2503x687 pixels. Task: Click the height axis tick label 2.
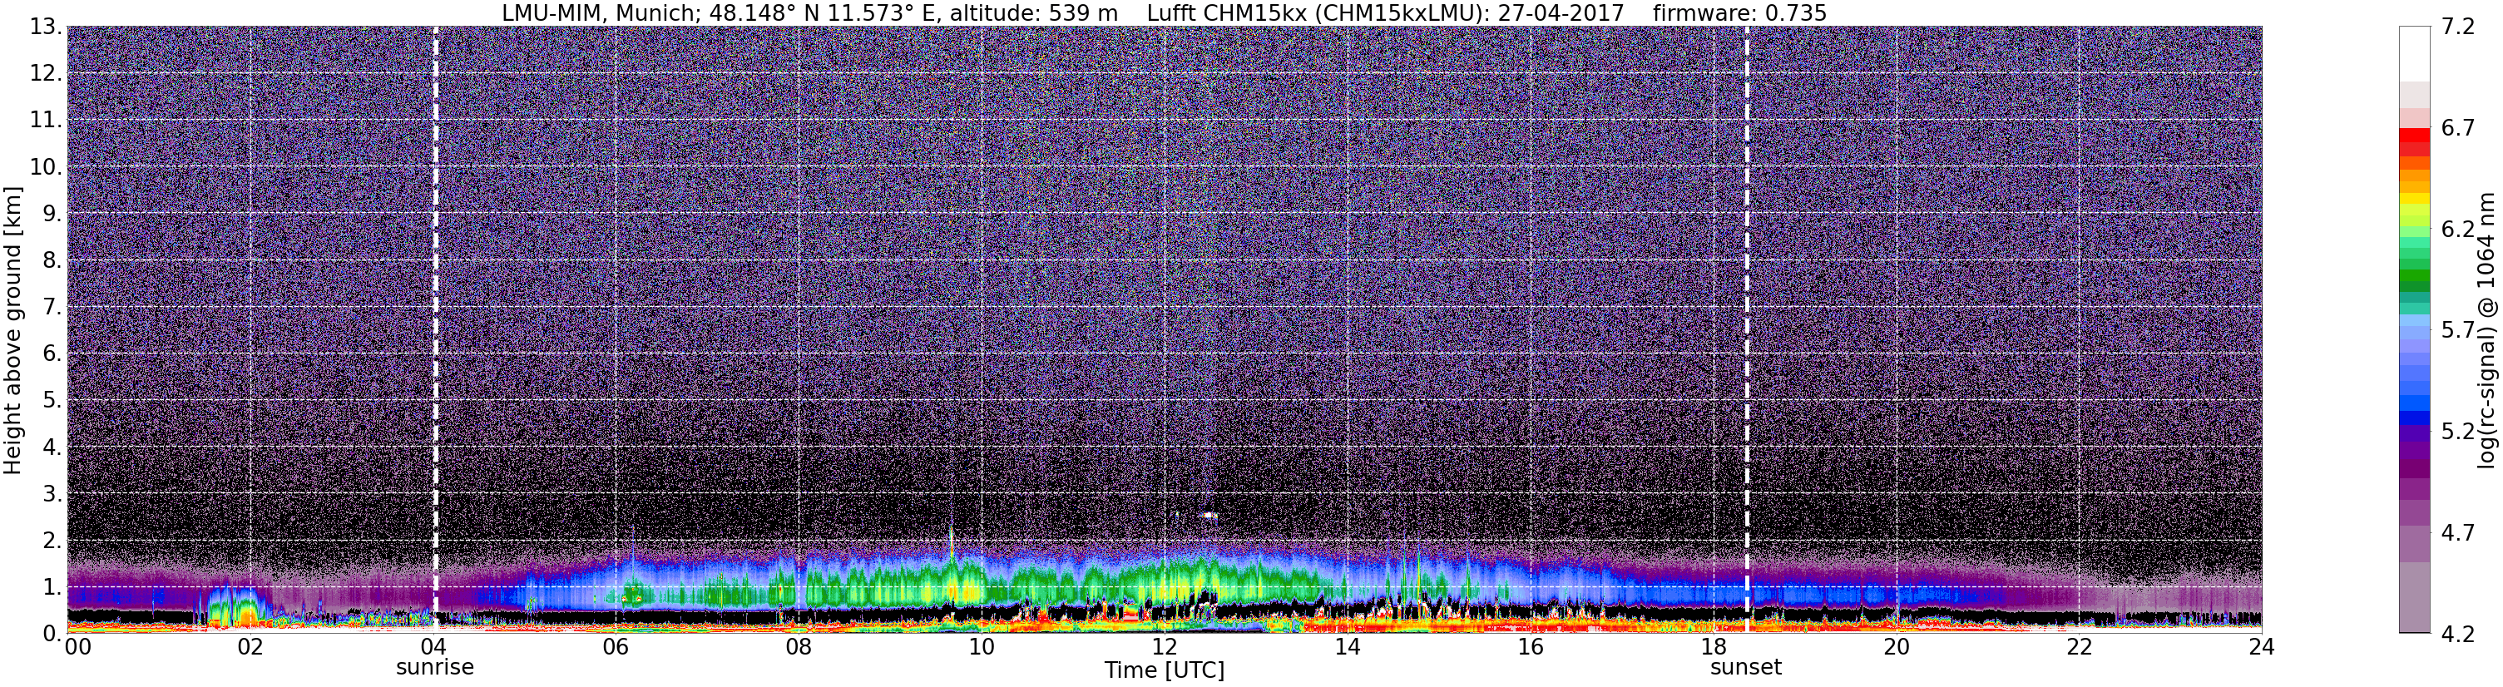pos(53,541)
